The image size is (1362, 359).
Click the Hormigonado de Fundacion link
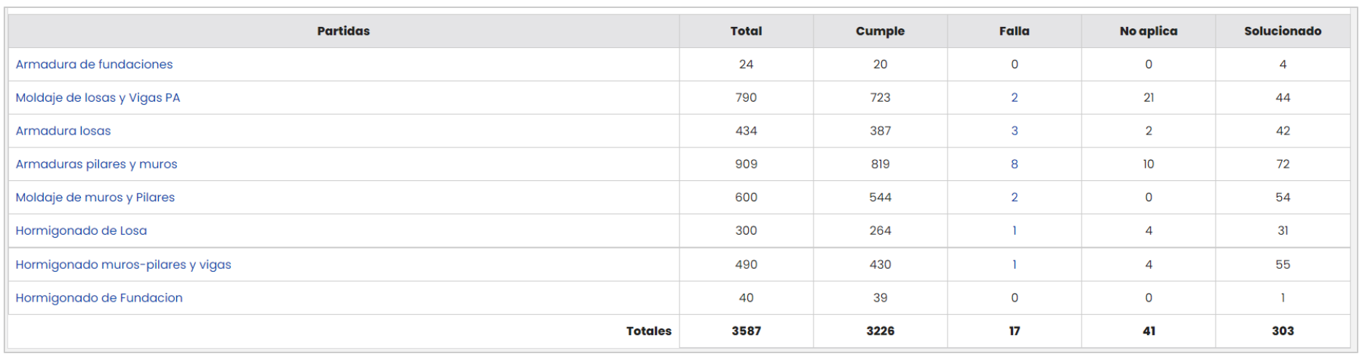click(x=99, y=297)
